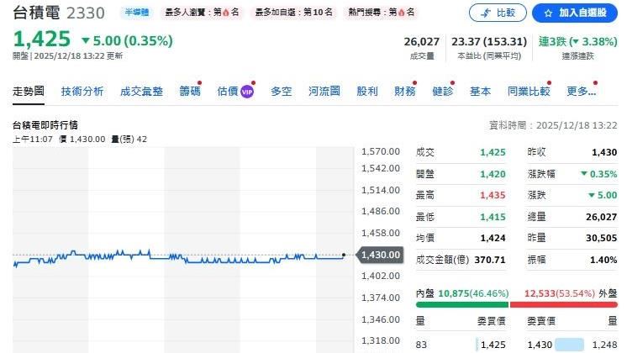The height and width of the screenshot is (353, 627).
Task: Click the 漲跌幅 value 0.35%
Action: [598, 174]
